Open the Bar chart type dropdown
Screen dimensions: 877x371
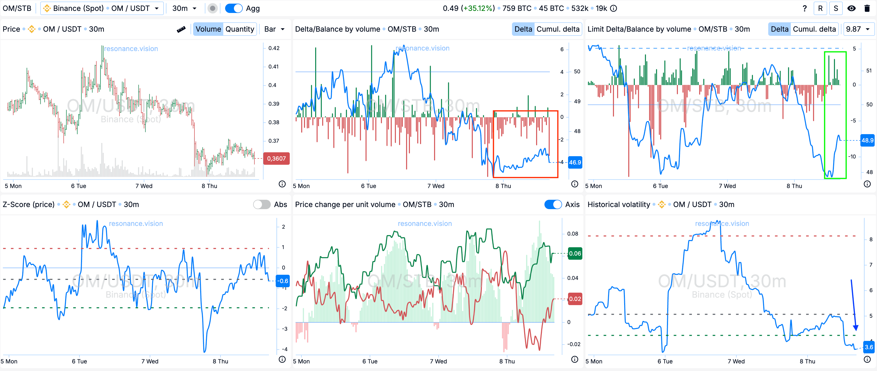click(x=274, y=29)
